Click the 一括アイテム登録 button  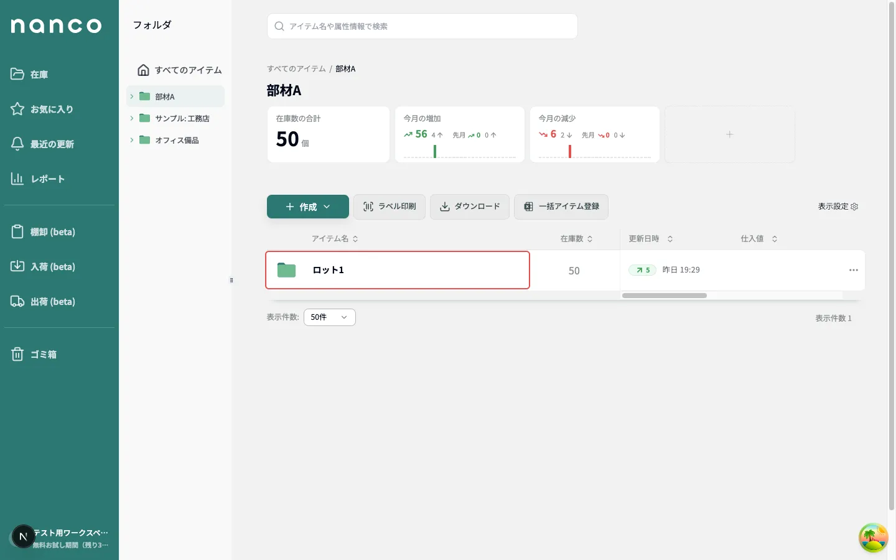click(561, 207)
